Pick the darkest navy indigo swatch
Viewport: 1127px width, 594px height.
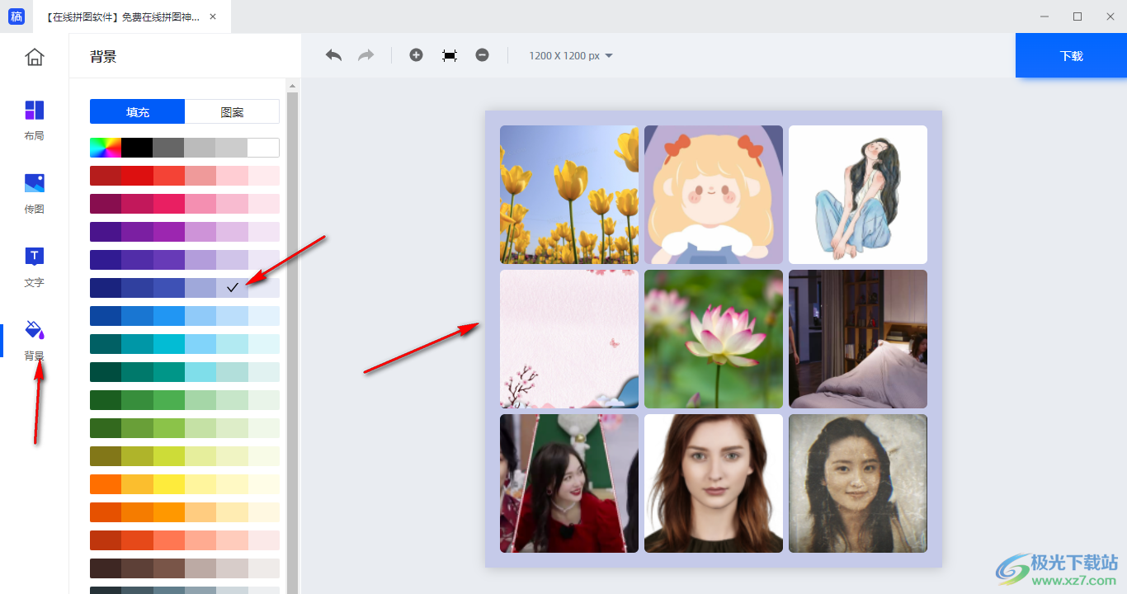(106, 288)
